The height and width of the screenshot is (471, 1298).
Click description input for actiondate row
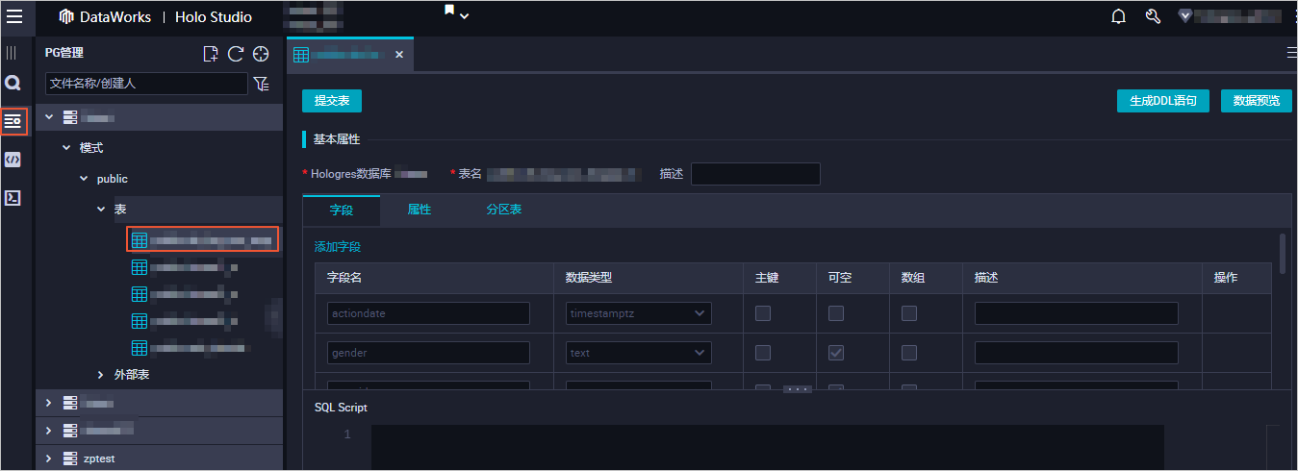1077,313
